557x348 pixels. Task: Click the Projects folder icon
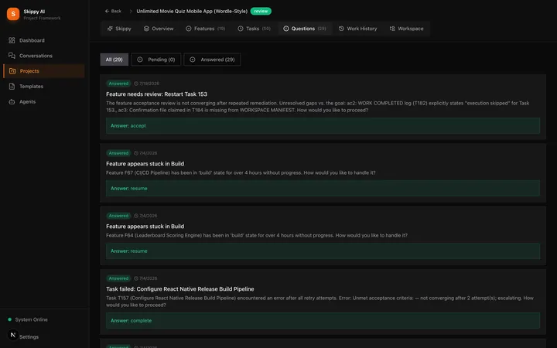coord(12,71)
